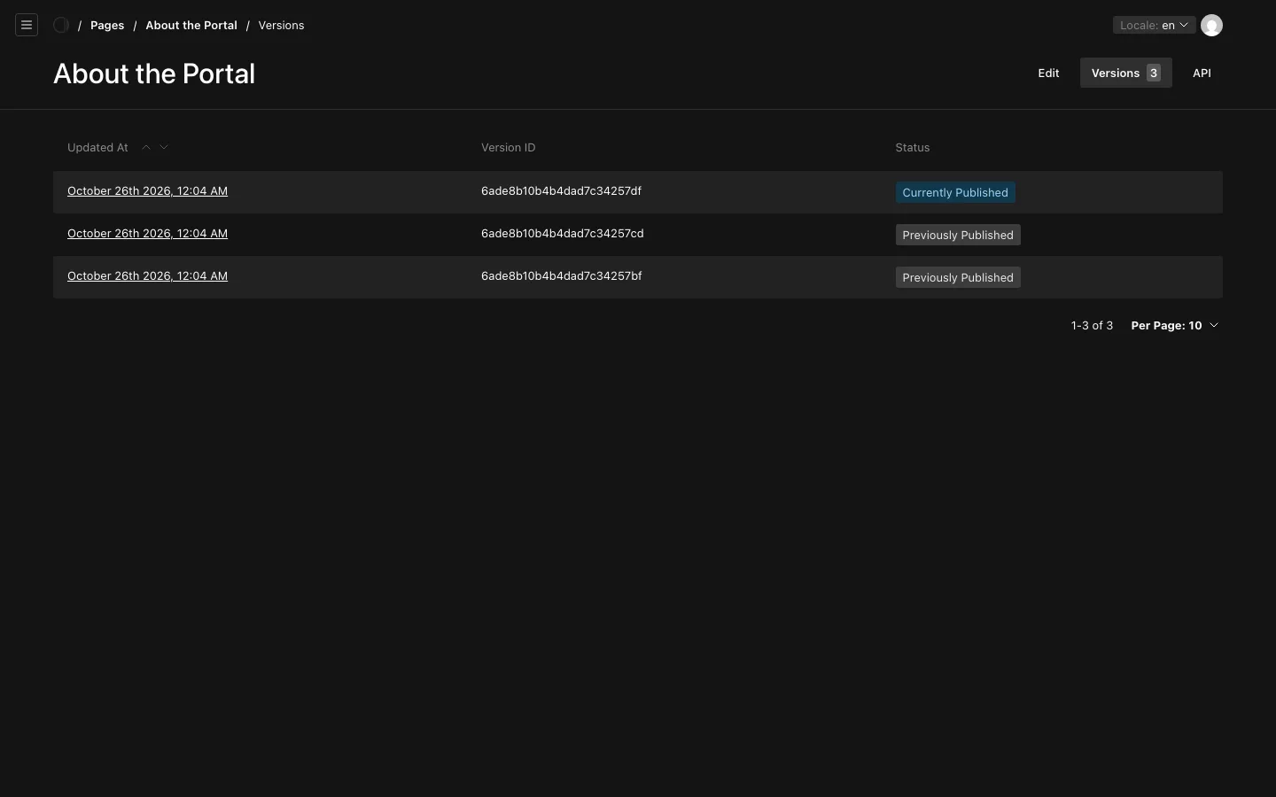
Task: Click the About the Portal page title
Action: [x=154, y=74]
